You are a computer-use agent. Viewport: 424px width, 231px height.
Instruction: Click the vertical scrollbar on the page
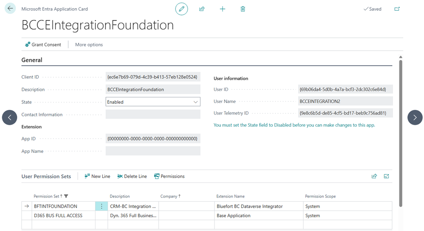pyautogui.click(x=401, y=129)
